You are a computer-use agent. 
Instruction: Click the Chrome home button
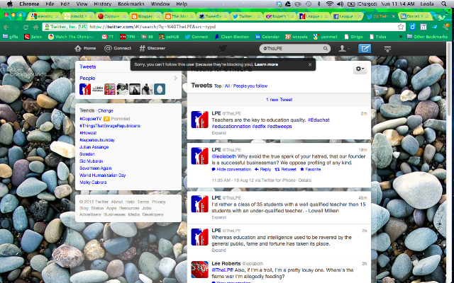[x=36, y=27]
